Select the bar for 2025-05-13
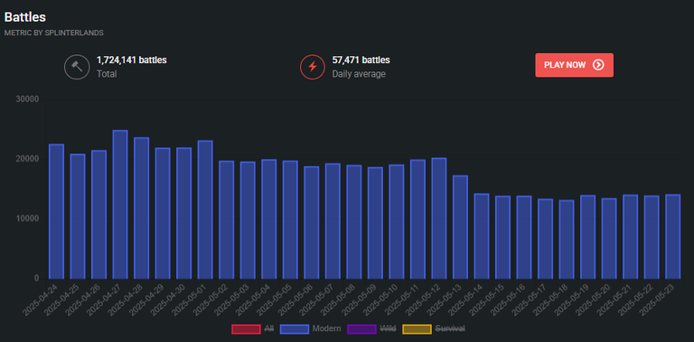This screenshot has width=694, height=342. pyautogui.click(x=460, y=227)
